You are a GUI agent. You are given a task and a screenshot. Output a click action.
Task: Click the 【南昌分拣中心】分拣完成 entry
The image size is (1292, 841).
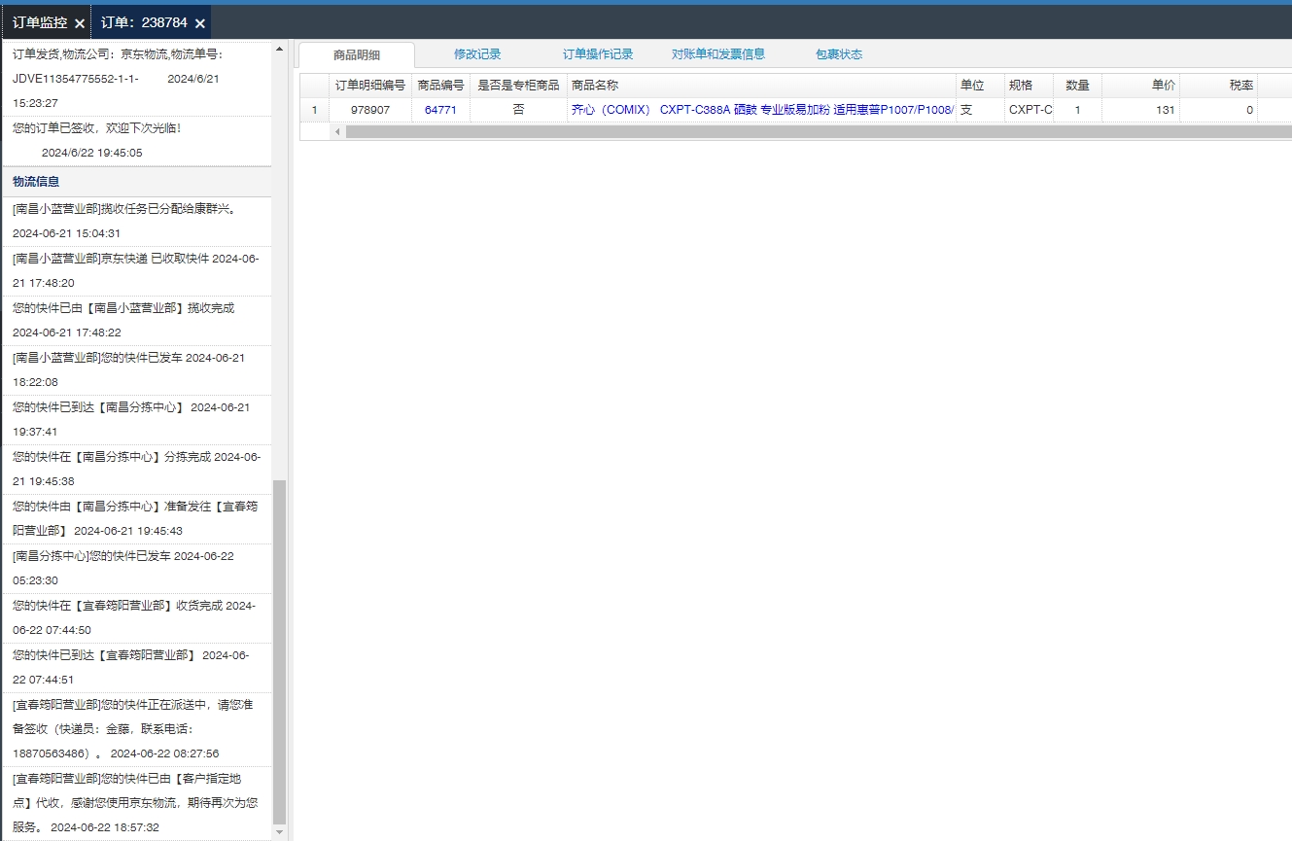pyautogui.click(x=136, y=470)
